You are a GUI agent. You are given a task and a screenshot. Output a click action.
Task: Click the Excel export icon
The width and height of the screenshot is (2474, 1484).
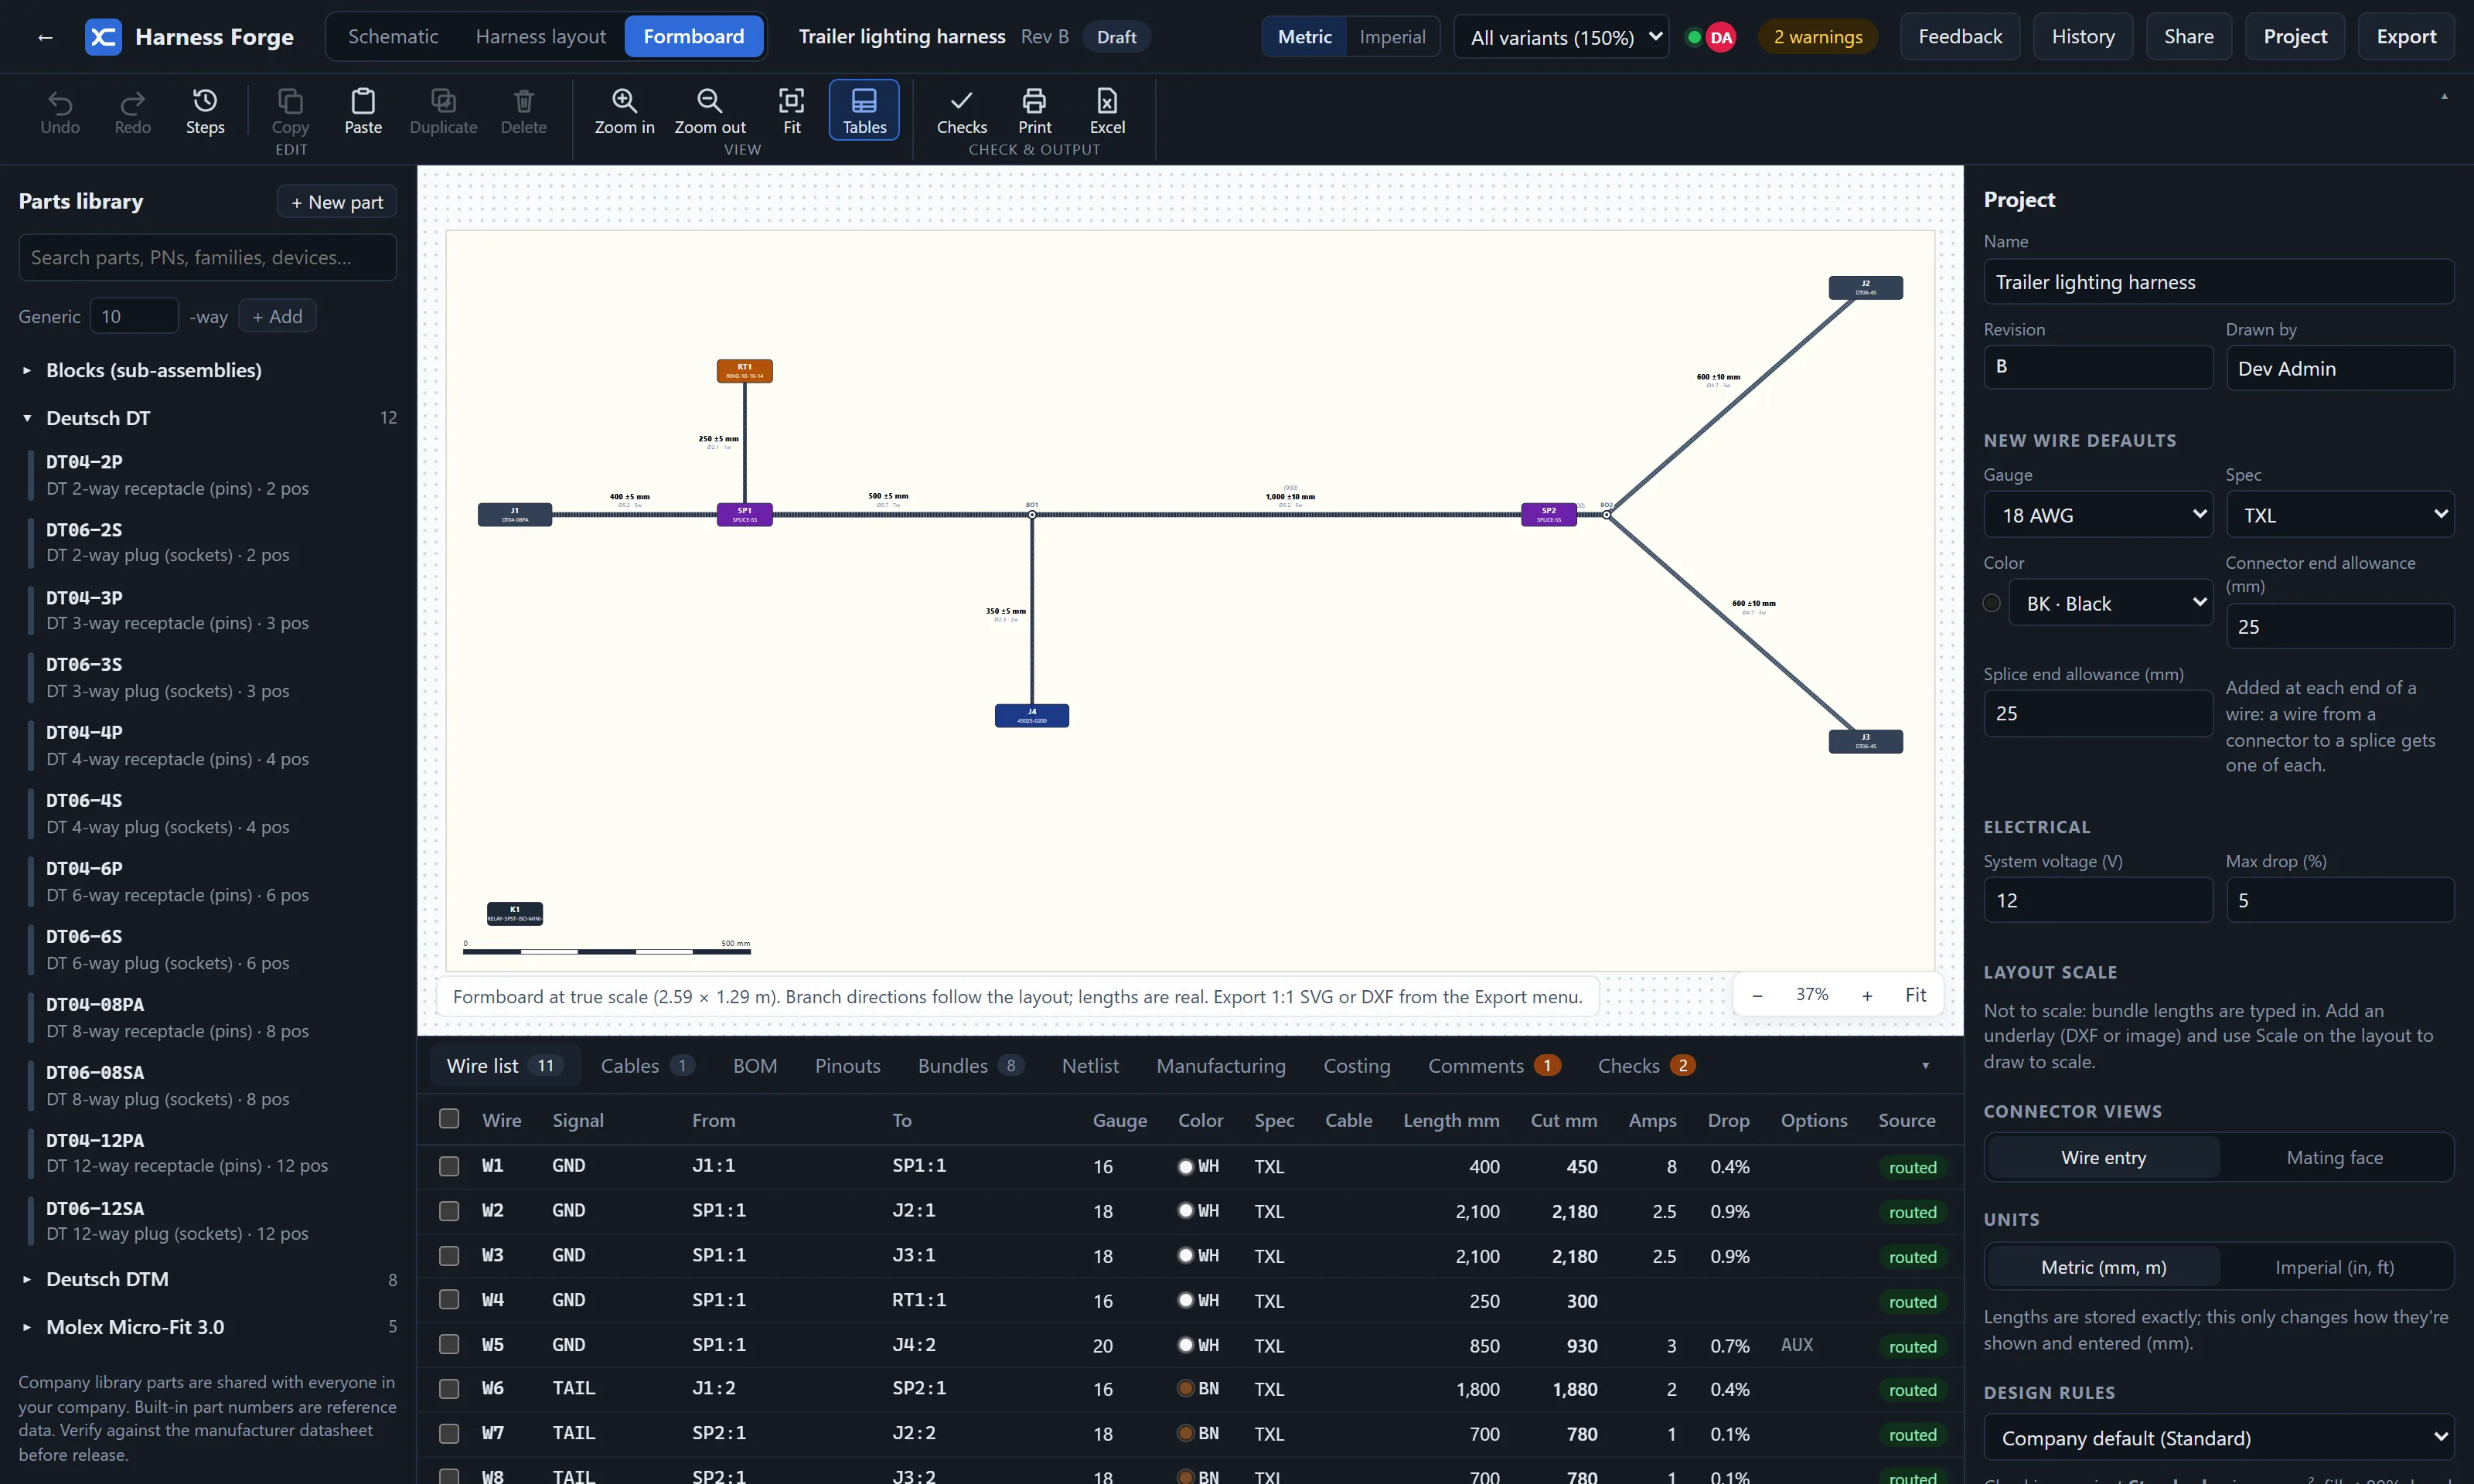[x=1107, y=101]
